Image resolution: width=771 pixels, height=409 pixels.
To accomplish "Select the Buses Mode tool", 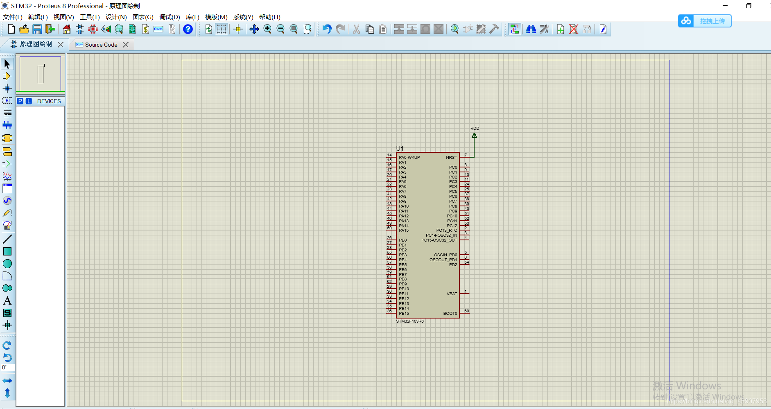I will [7, 125].
